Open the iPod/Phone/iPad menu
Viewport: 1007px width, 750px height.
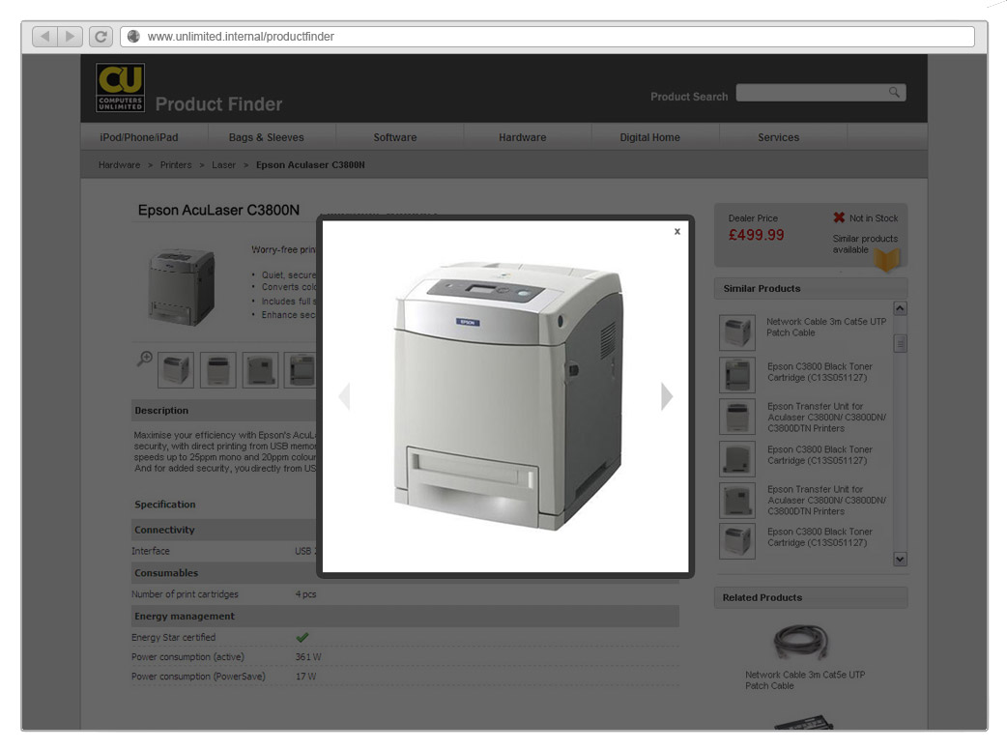(139, 137)
